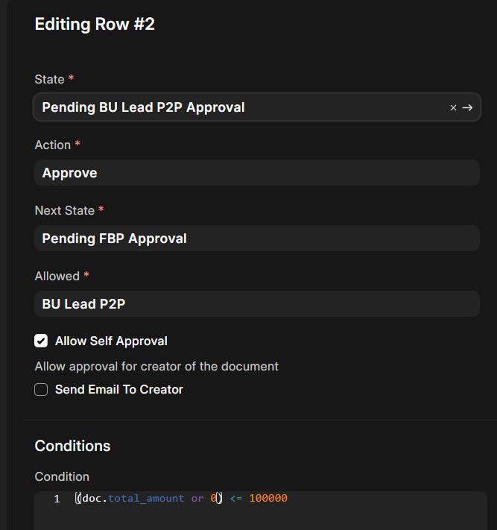497x530 pixels.
Task: Clear the State field value
Action: coord(453,108)
